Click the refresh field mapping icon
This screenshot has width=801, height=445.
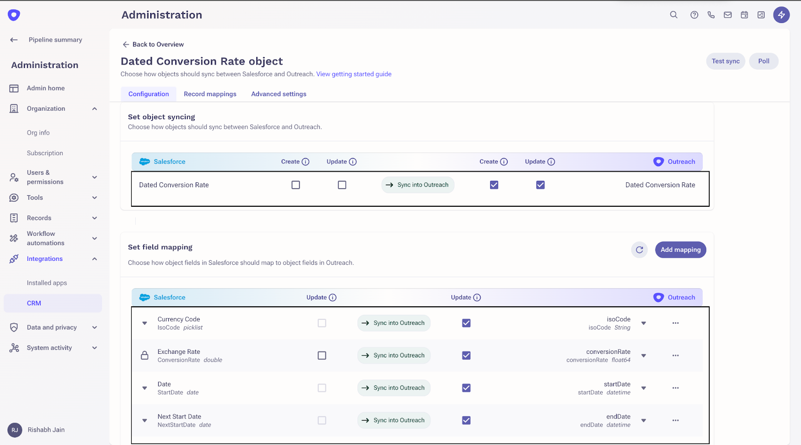[639, 250]
